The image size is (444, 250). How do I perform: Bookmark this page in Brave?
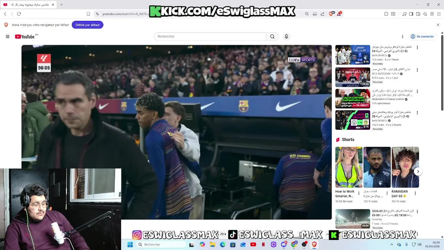88,14
